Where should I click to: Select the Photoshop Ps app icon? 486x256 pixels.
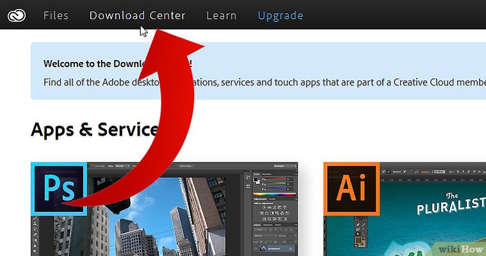(x=59, y=188)
